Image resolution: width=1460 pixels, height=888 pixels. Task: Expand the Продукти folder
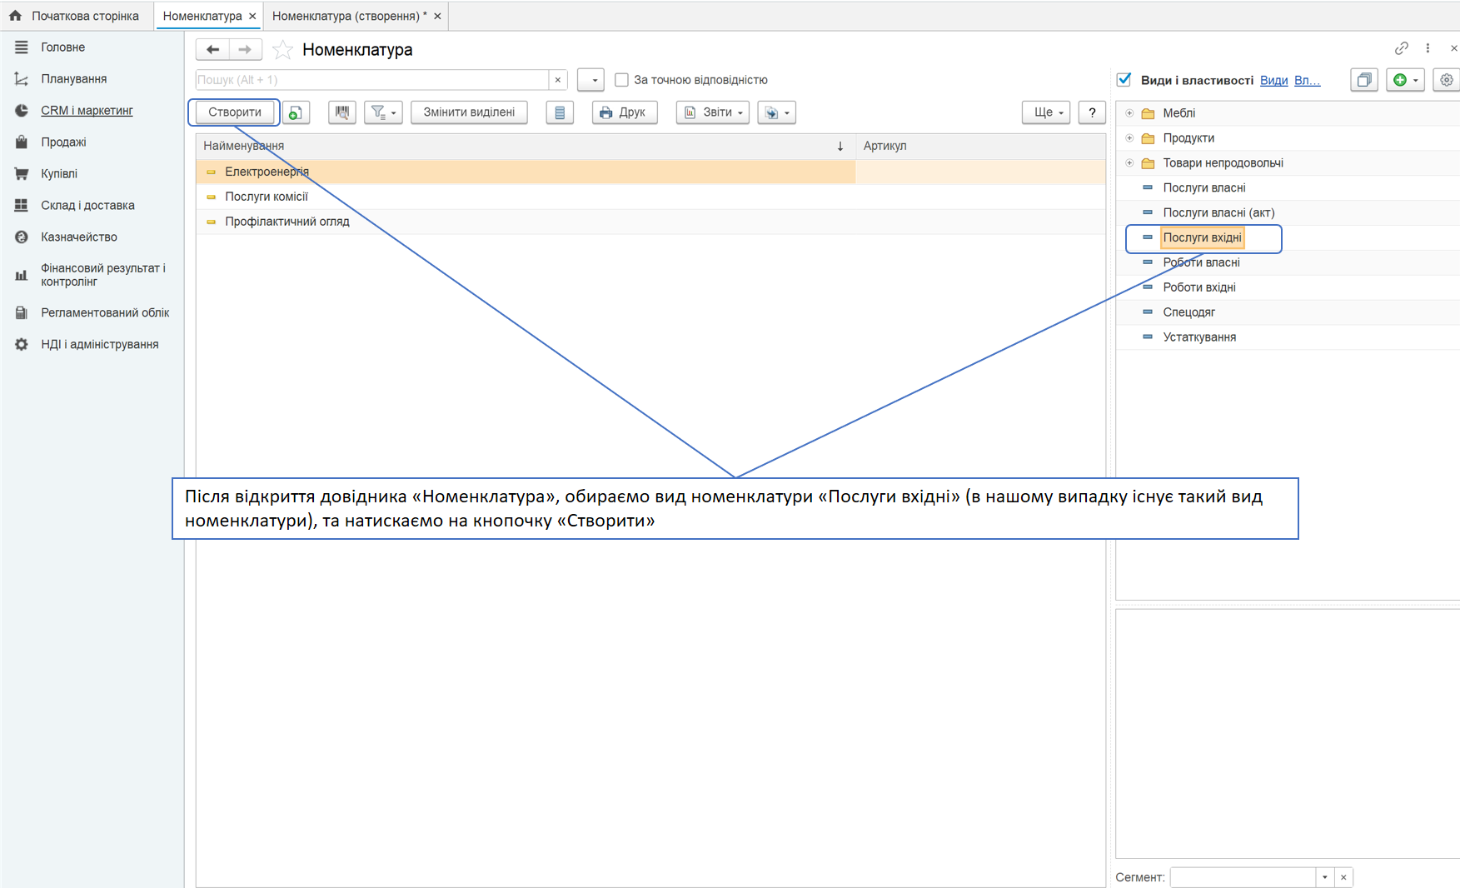(x=1129, y=138)
